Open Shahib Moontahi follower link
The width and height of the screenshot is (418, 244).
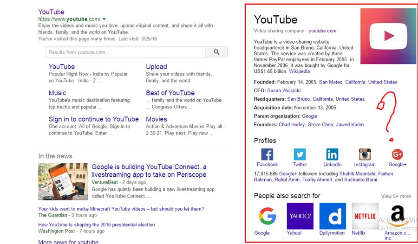(357, 173)
